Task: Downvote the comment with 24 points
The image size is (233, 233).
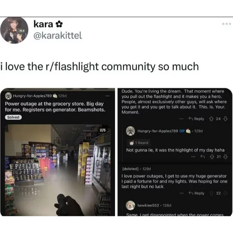Action: click(225, 119)
